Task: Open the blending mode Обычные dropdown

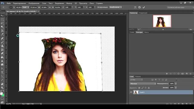Action: [143, 84]
